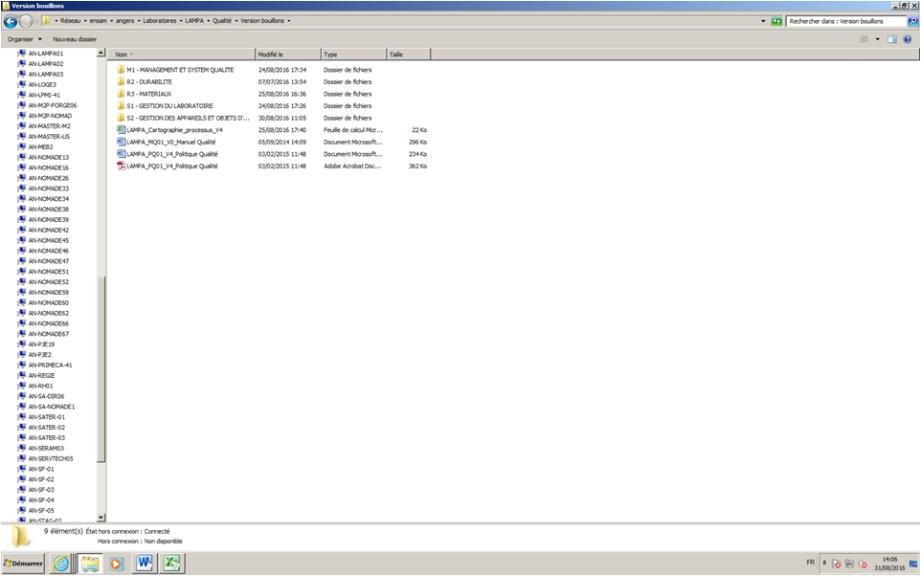Select AN-PRIMECA-41 in the network tree

tap(50, 366)
